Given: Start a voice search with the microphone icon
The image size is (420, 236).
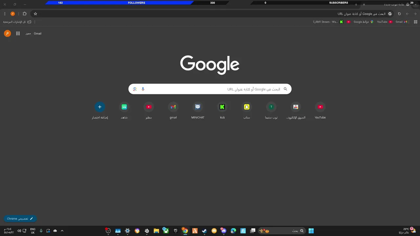Looking at the screenshot, I should pos(143,89).
